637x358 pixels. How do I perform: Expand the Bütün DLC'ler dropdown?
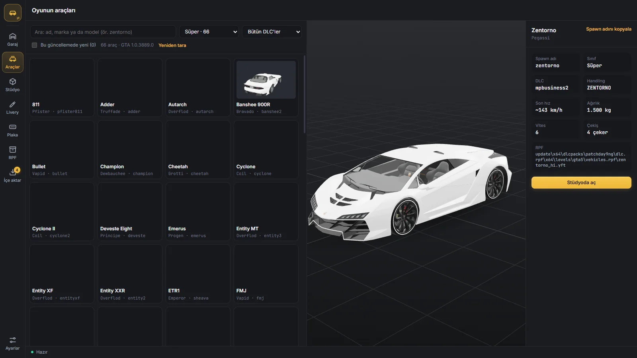[x=272, y=32]
